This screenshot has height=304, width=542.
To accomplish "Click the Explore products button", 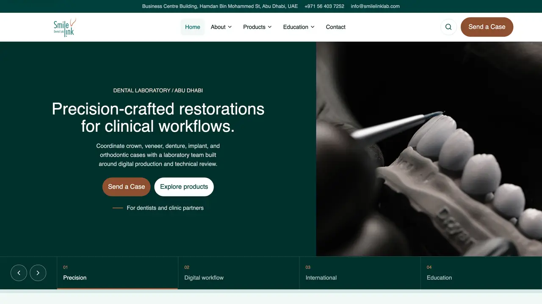I will (x=184, y=187).
